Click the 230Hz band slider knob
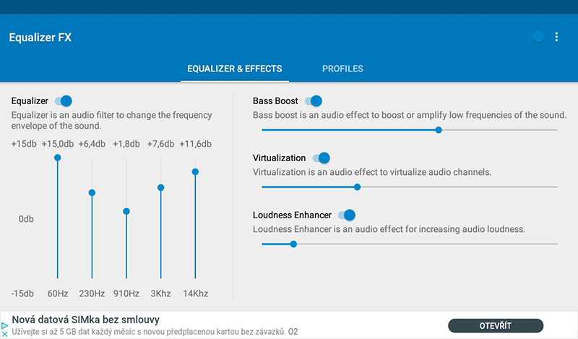 coord(92,192)
